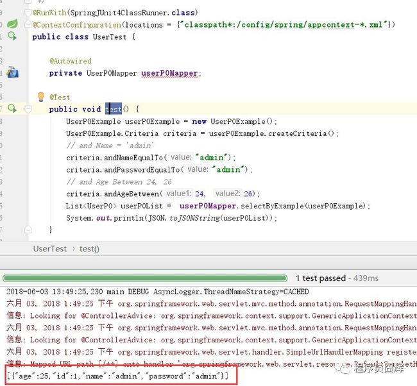Click the @Autowired annotation
This screenshot has height=386, width=417.
(71, 61)
